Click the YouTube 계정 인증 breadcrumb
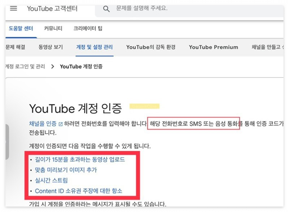 tap(81, 66)
